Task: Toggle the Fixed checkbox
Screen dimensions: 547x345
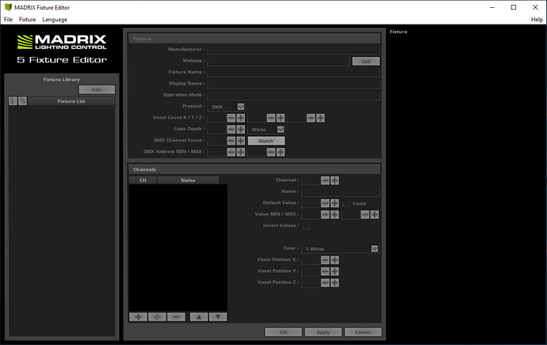Action: [x=346, y=203]
